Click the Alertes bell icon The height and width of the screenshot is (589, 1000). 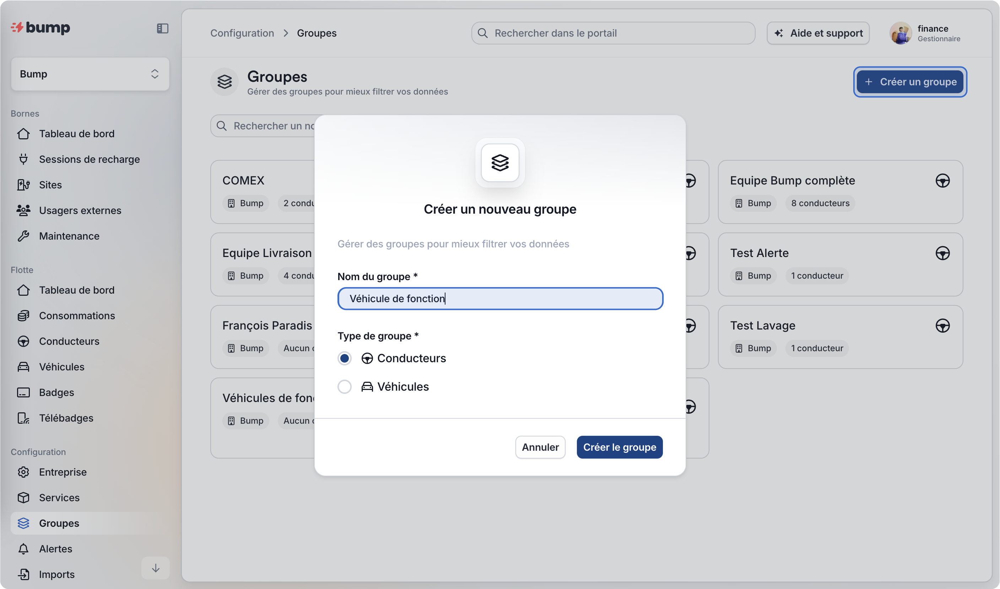point(23,548)
